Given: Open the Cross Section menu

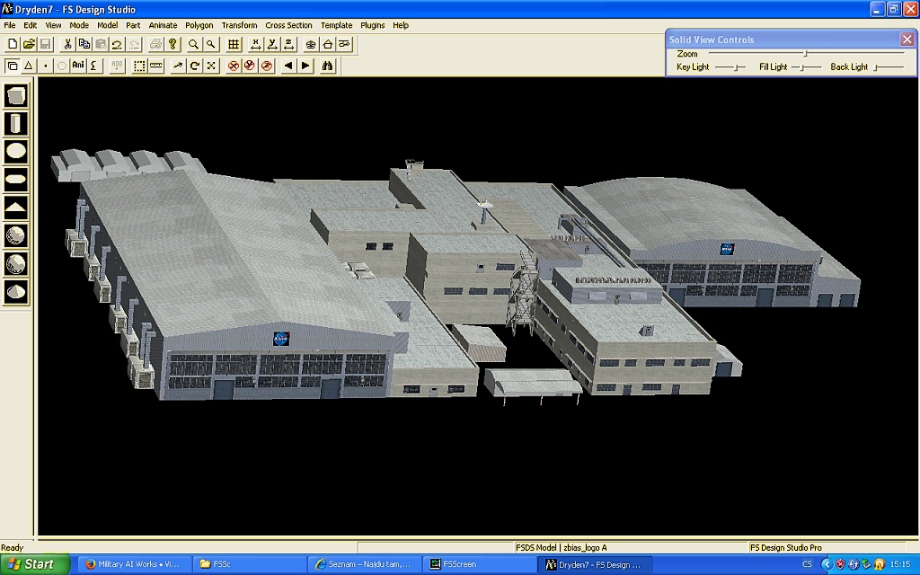Looking at the screenshot, I should (x=288, y=25).
